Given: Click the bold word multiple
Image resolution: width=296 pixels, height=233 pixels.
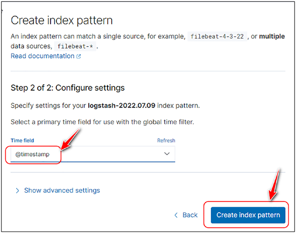Looking at the screenshot, I should coord(272,36).
